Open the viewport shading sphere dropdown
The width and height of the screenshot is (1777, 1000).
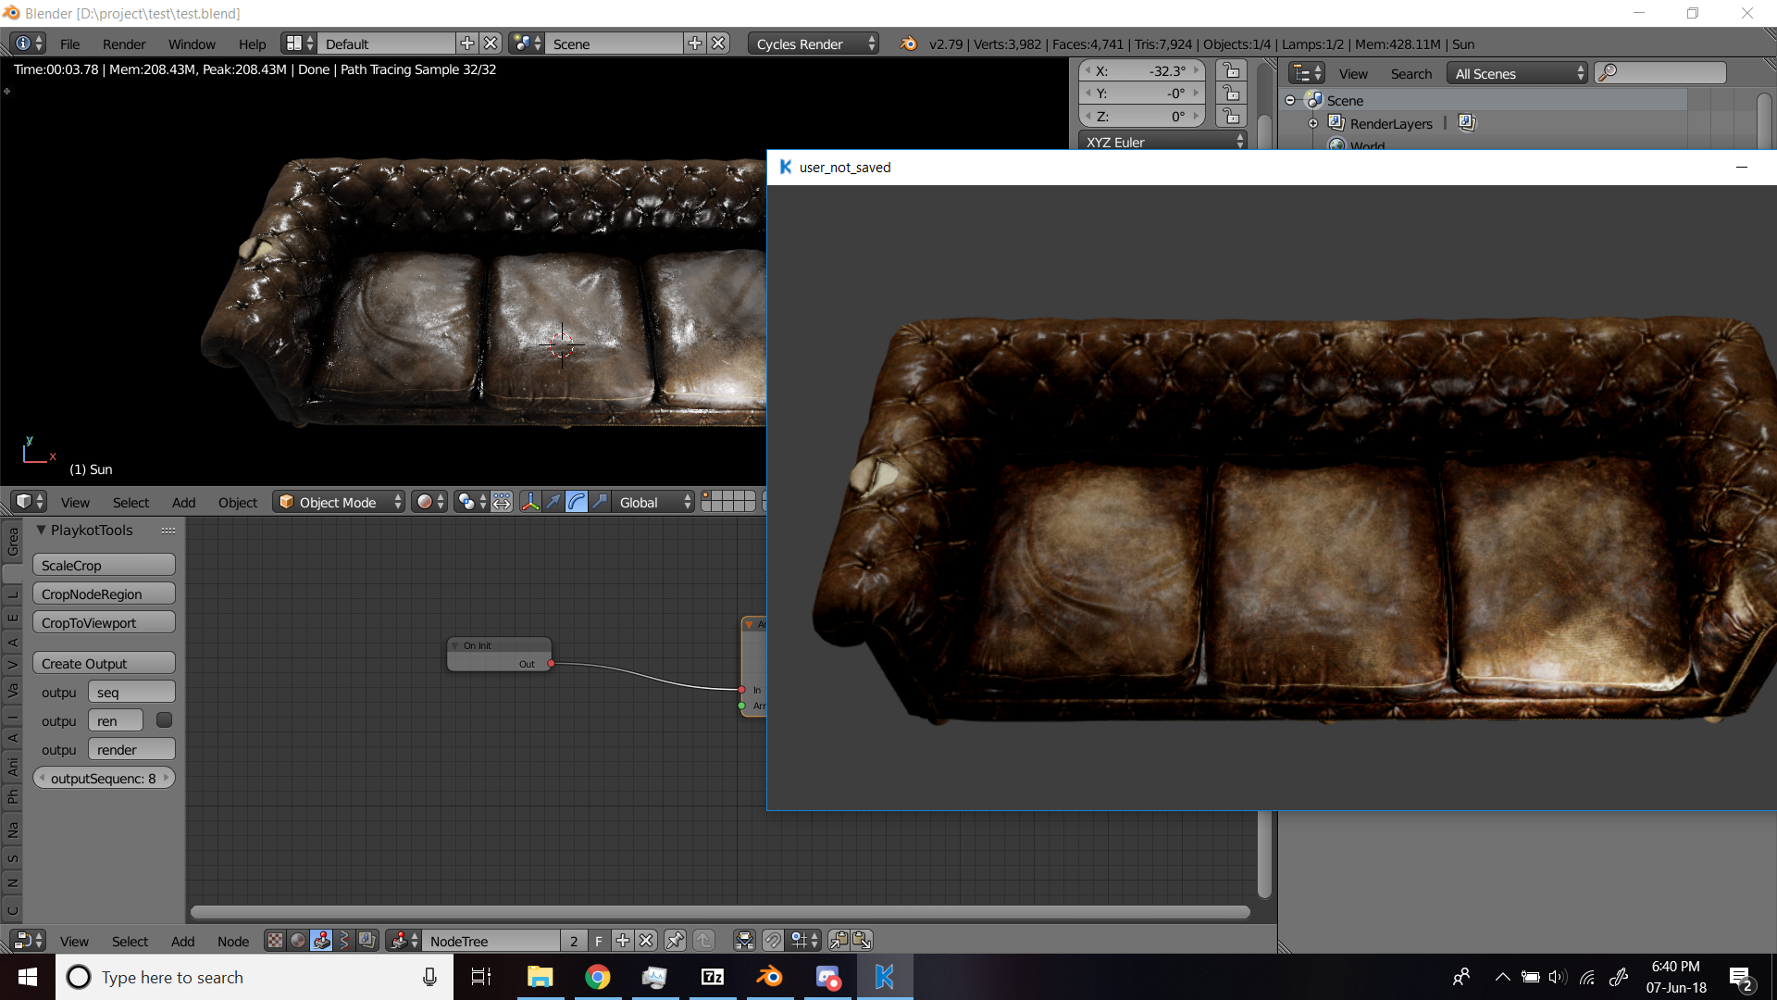coord(429,502)
